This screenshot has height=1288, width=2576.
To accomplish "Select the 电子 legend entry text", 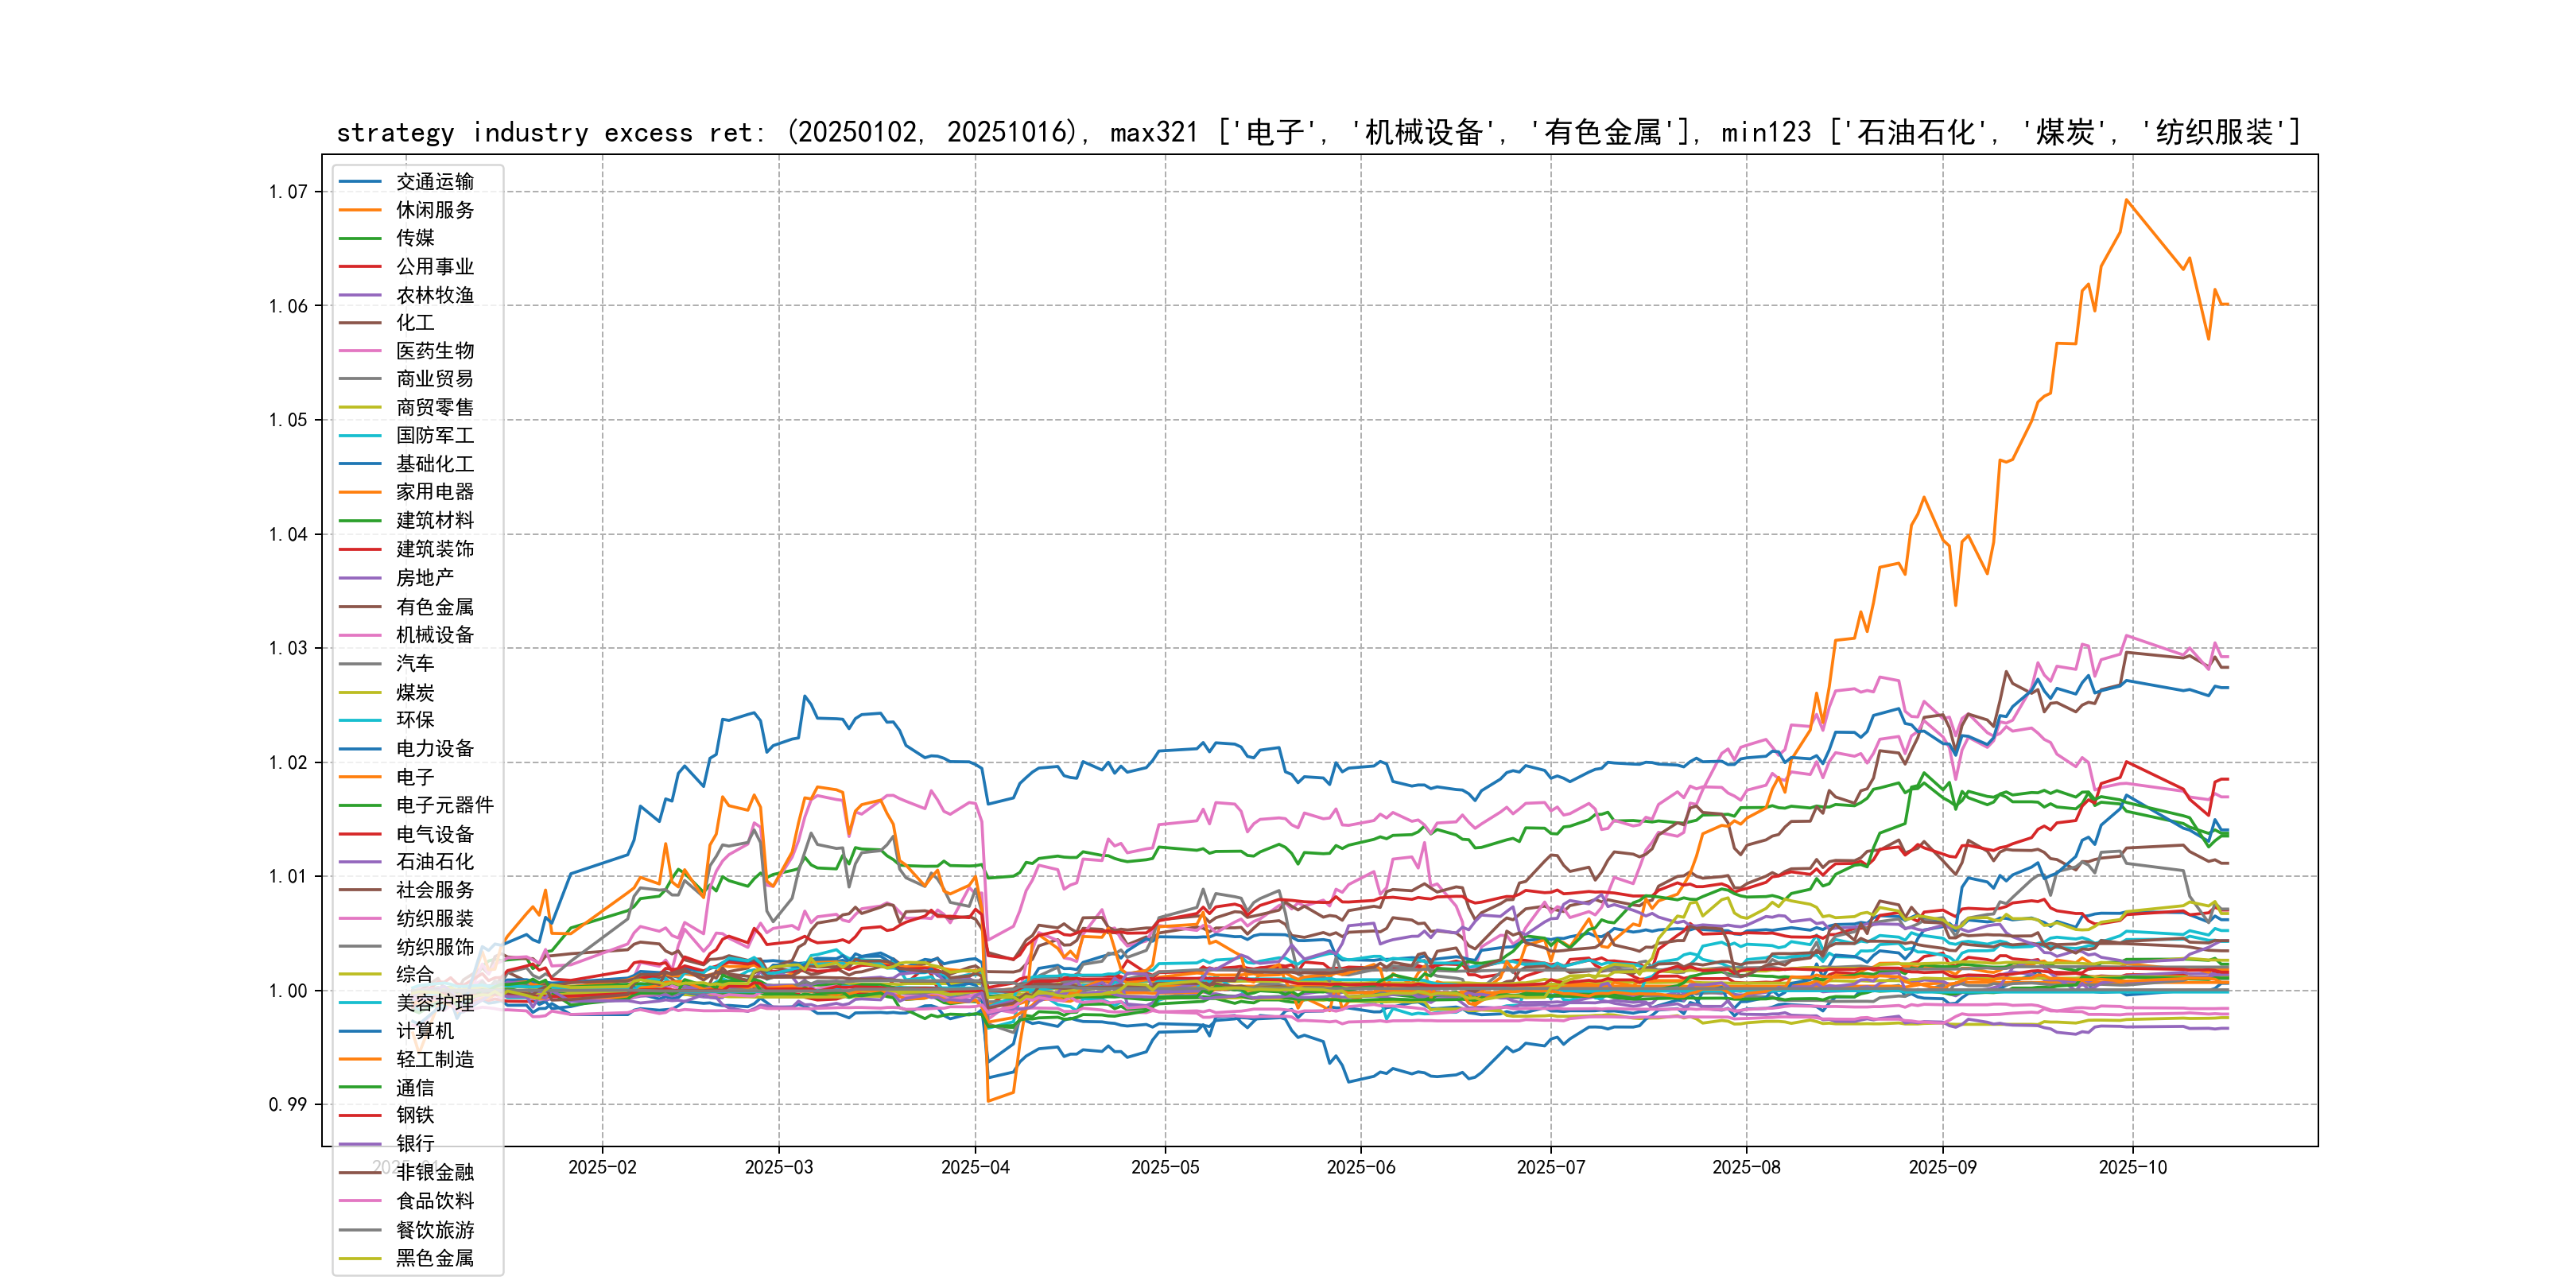I will click(415, 777).
